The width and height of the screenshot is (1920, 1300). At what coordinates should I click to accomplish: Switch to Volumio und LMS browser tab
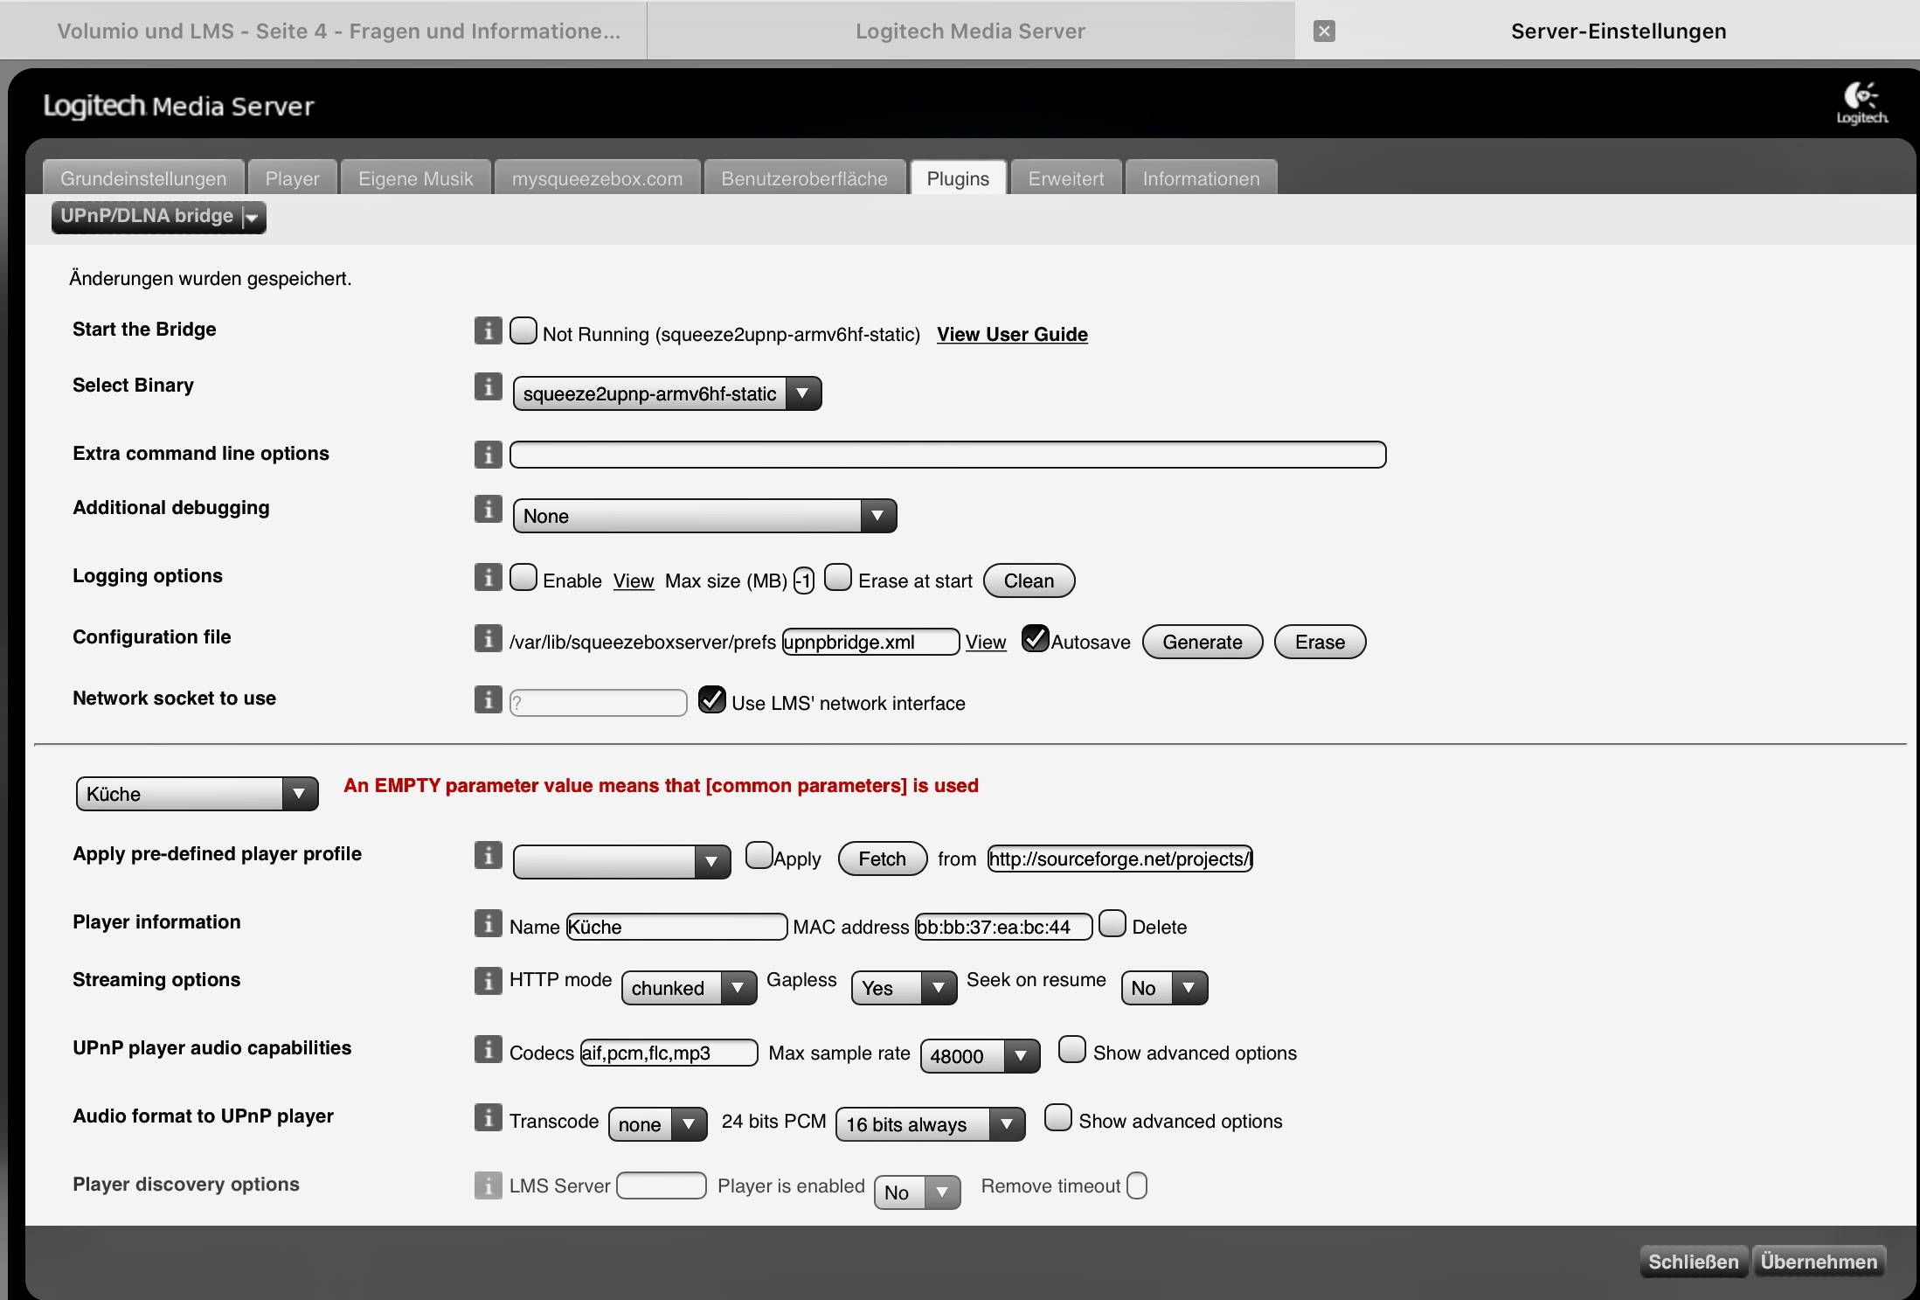323,31
